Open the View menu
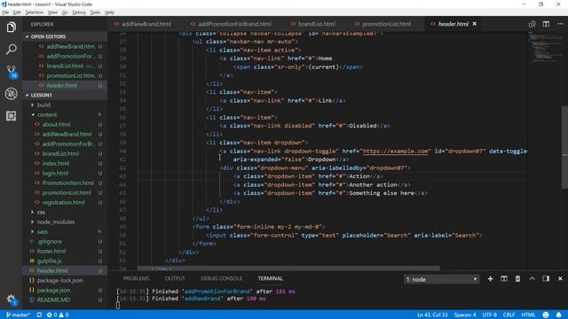Image resolution: width=568 pixels, height=319 pixels. pos(52,12)
